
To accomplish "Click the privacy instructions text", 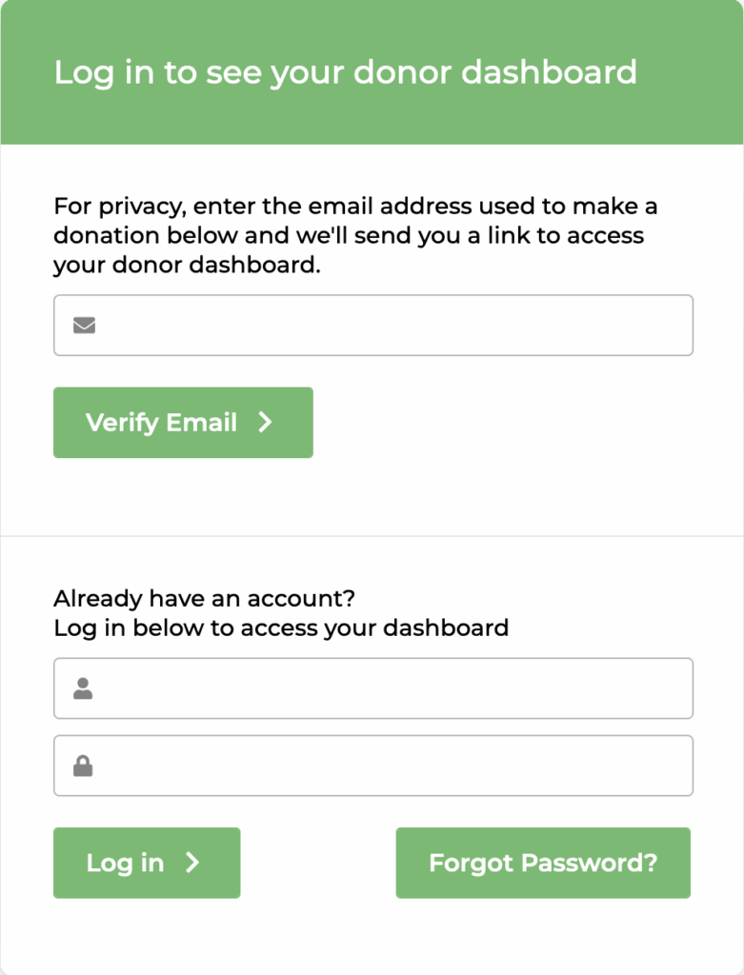I will (354, 235).
